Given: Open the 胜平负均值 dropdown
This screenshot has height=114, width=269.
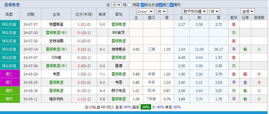Looking at the screenshot, I should 195,12.
